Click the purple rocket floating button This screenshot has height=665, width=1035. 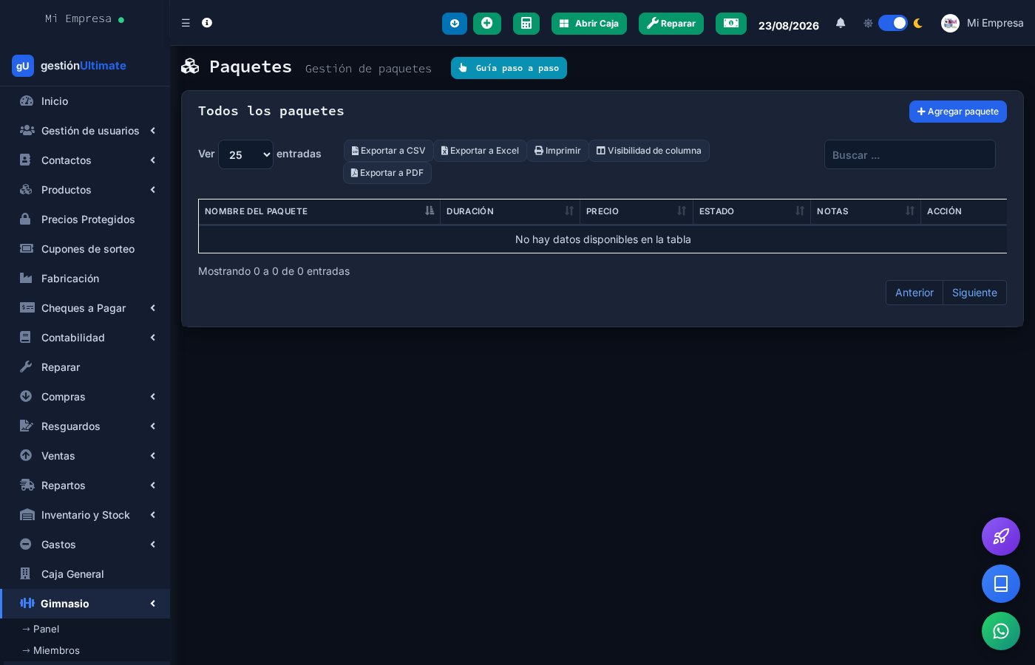tap(1001, 536)
